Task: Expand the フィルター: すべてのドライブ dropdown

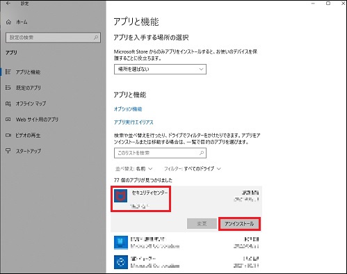Action: click(193, 169)
